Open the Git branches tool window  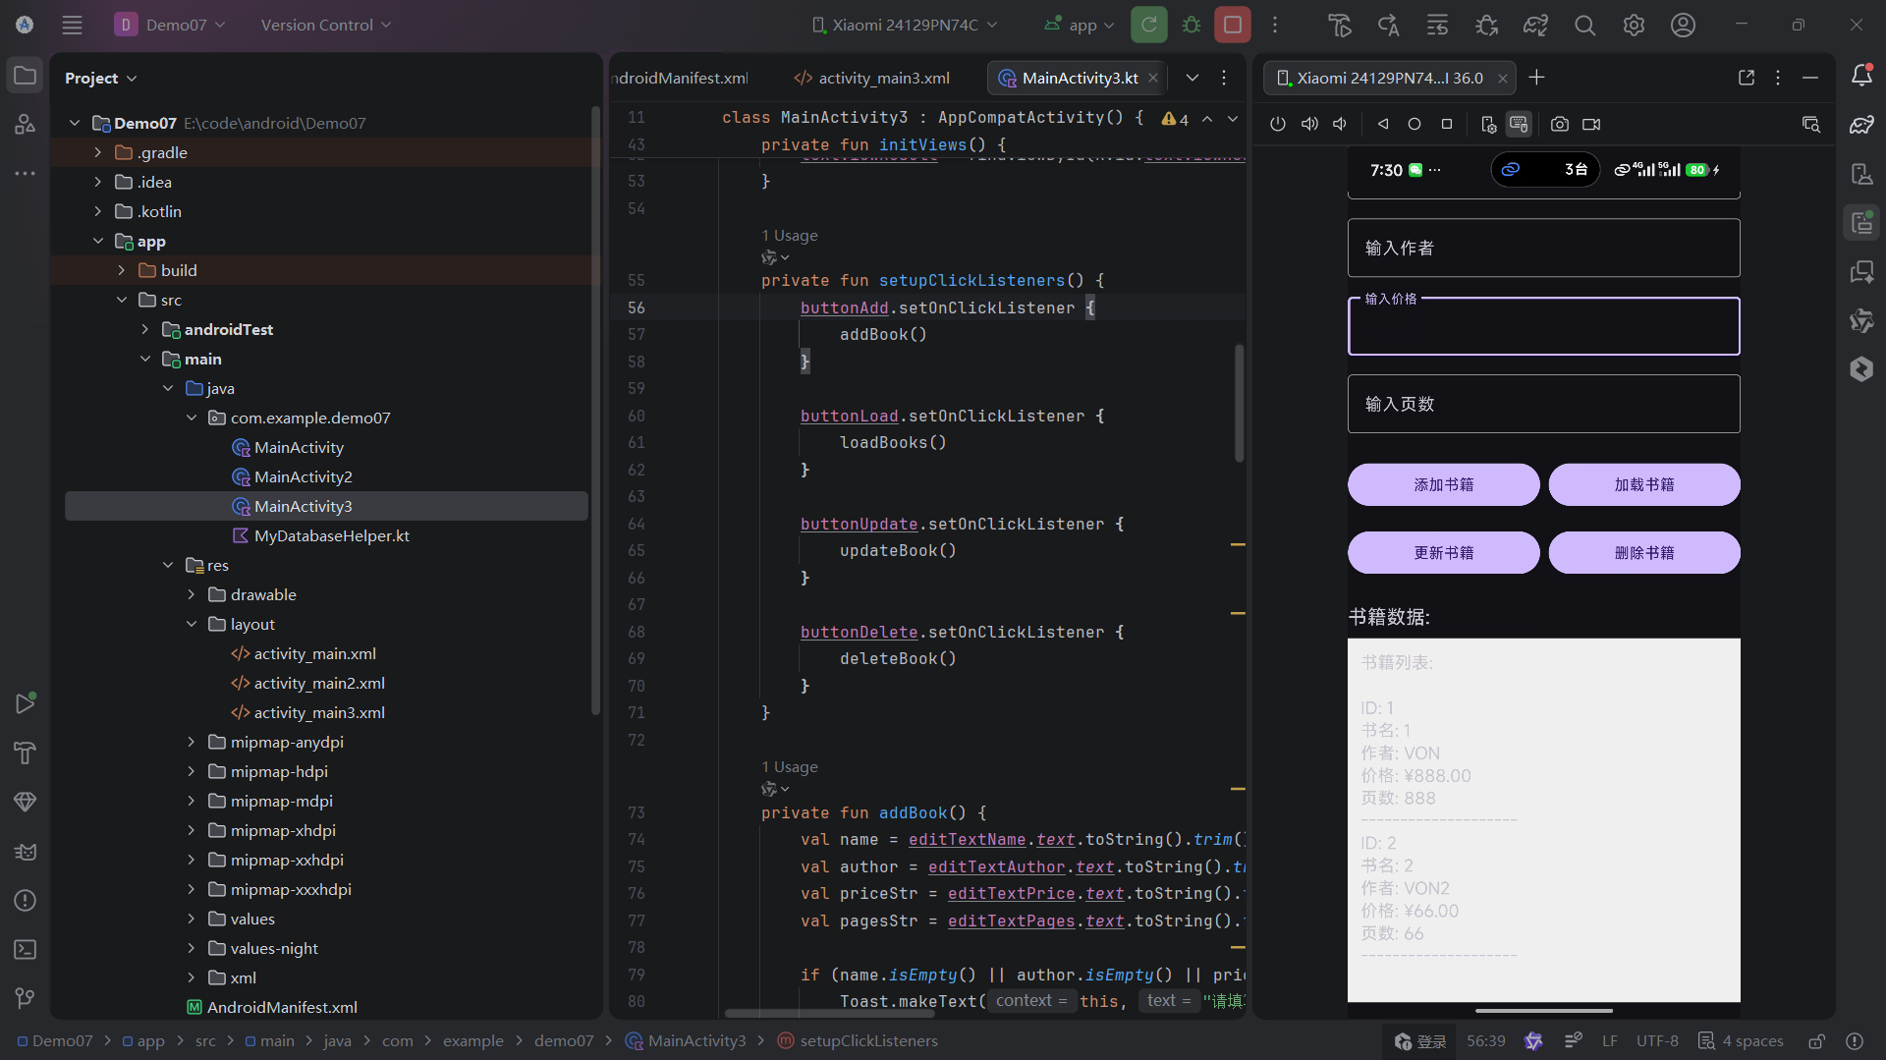click(26, 998)
